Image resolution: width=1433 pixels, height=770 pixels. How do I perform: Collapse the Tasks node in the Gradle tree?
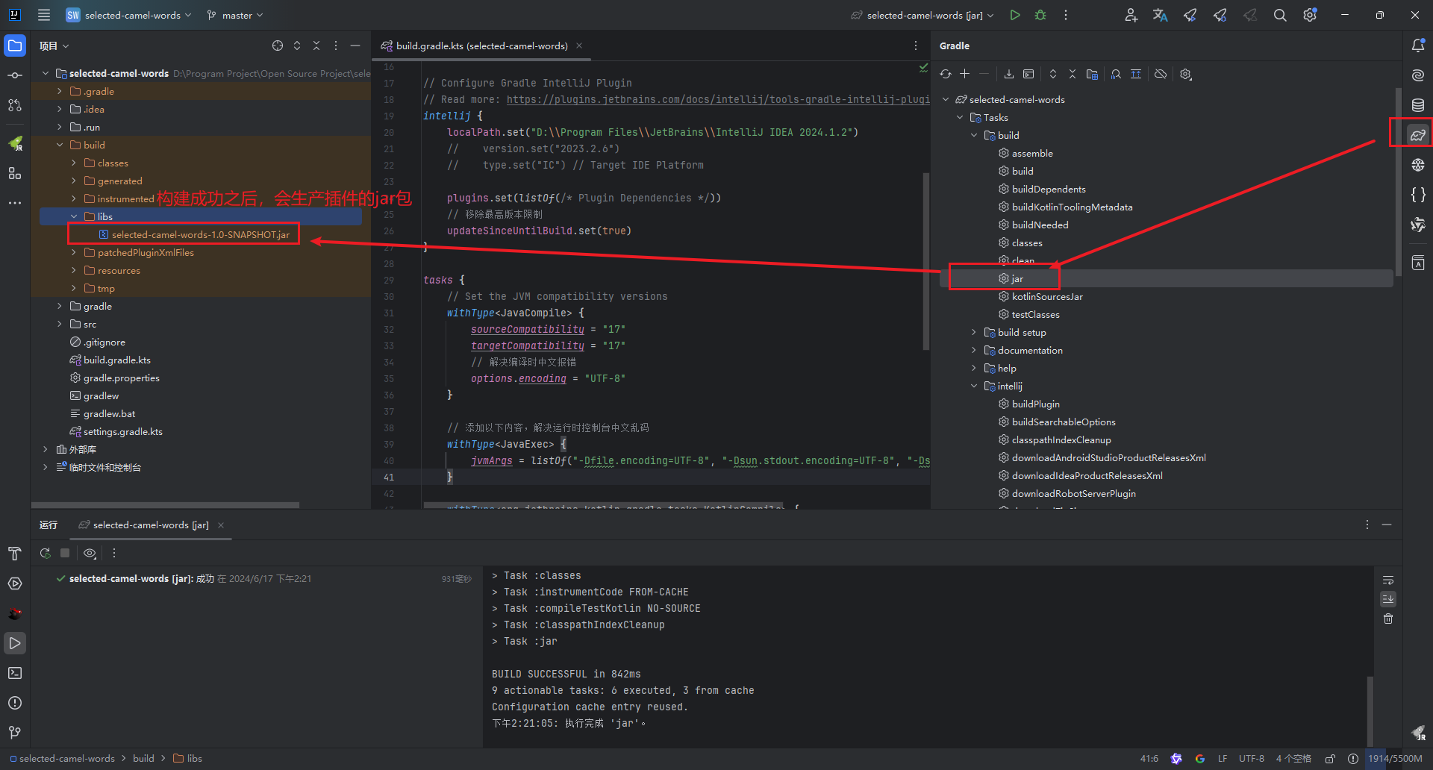click(x=960, y=117)
